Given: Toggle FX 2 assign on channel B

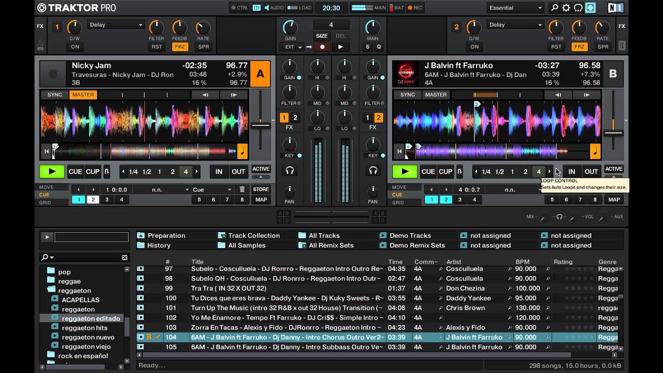Looking at the screenshot, I should 379,118.
